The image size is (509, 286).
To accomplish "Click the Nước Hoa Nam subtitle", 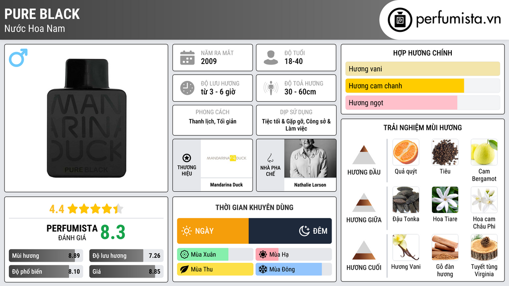I will (x=35, y=28).
